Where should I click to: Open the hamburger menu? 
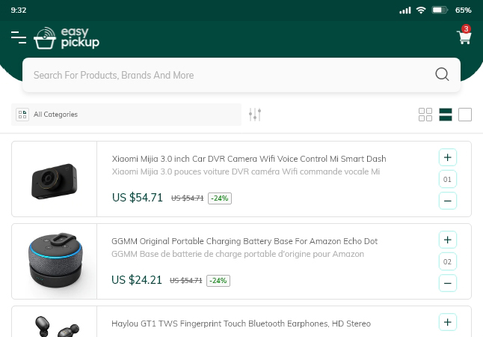pos(19,37)
